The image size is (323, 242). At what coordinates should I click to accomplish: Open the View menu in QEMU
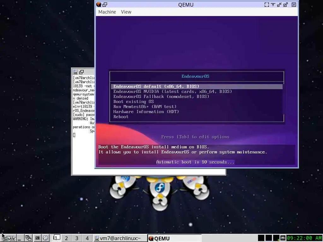click(x=126, y=12)
